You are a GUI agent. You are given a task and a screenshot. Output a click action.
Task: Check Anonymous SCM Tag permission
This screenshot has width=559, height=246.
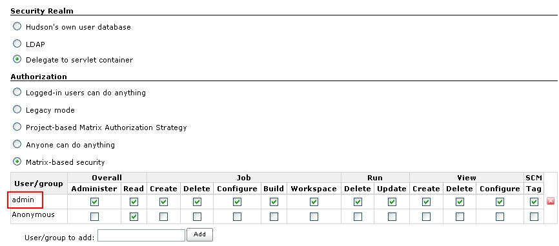coord(534,216)
